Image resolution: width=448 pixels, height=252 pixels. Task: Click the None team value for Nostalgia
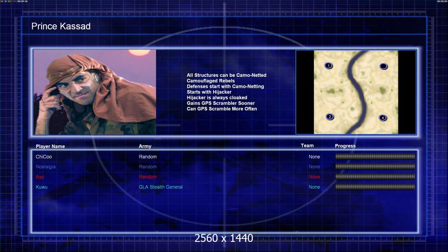[x=314, y=167]
